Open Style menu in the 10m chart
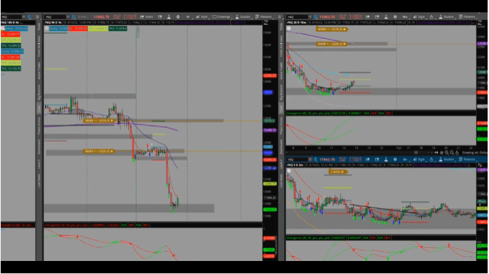The height and width of the screenshot is (274, 489). point(419,17)
